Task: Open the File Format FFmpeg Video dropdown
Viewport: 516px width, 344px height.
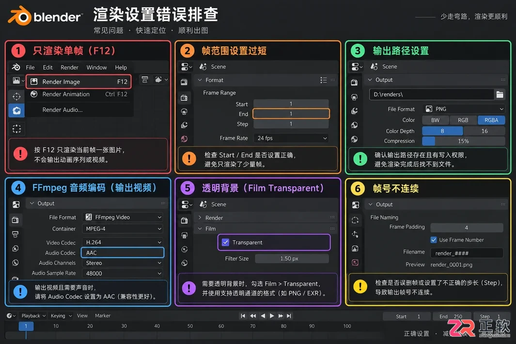Action: pyautogui.click(x=123, y=217)
